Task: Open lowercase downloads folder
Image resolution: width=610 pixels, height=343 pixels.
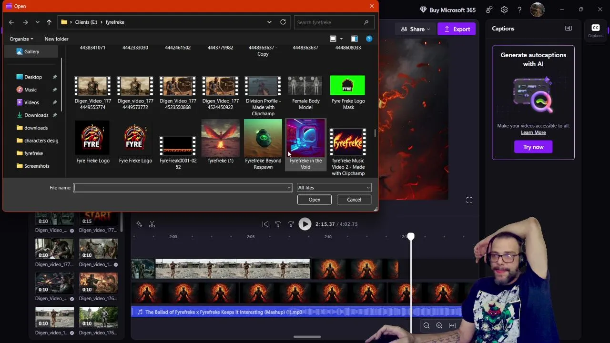Action: tap(36, 128)
